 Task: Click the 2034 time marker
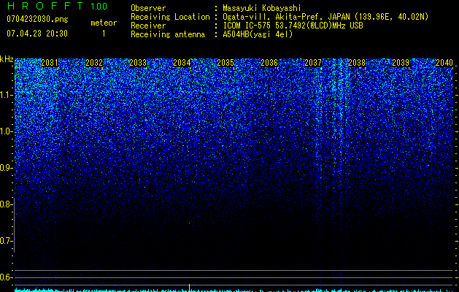pos(182,63)
